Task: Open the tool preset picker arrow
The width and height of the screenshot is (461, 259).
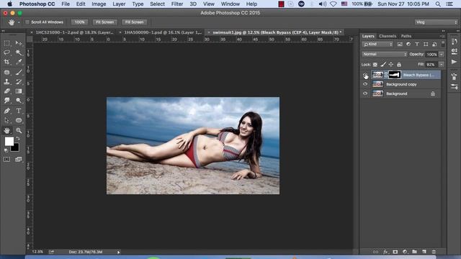Action: pyautogui.click(x=19, y=22)
